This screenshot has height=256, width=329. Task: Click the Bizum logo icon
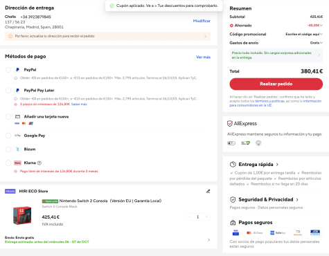point(17,149)
